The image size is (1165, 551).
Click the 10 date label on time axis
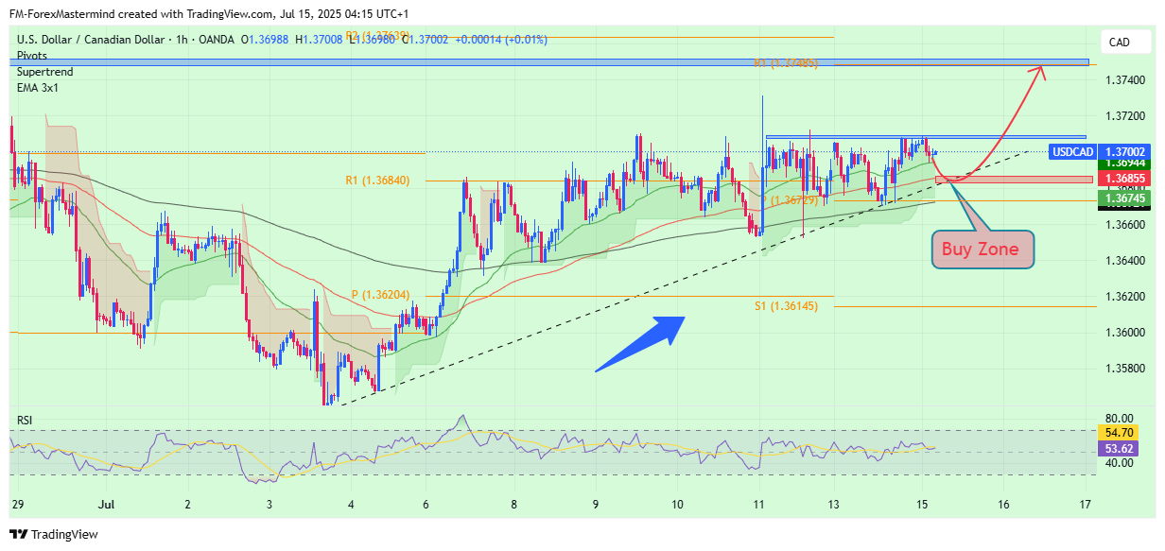click(x=678, y=504)
